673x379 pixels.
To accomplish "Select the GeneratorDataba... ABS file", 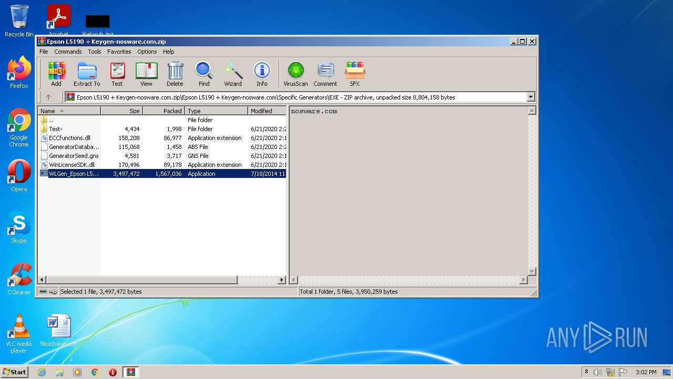I will pos(162,147).
